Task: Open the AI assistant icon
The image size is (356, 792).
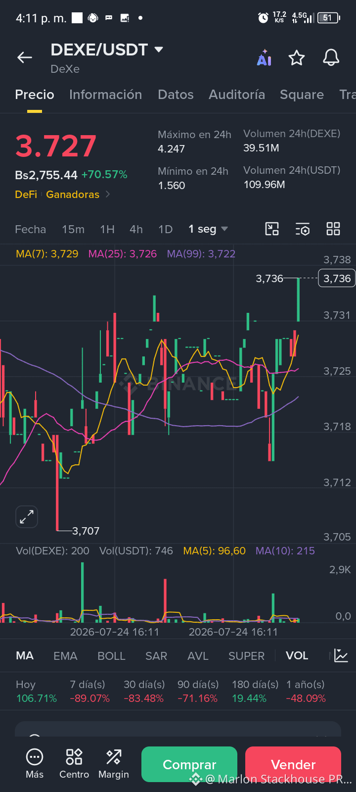Action: click(x=264, y=58)
